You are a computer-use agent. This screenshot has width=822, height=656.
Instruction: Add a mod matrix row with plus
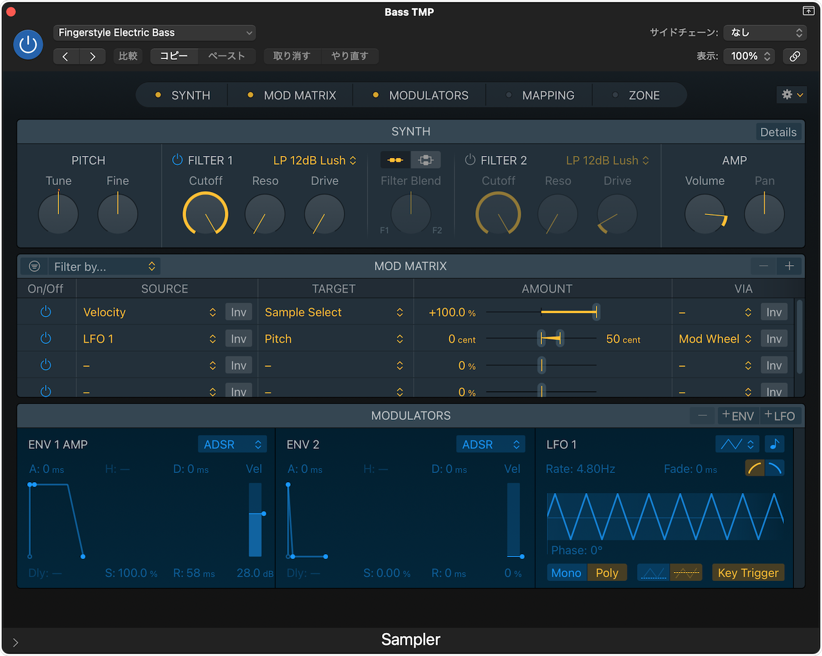[789, 266]
